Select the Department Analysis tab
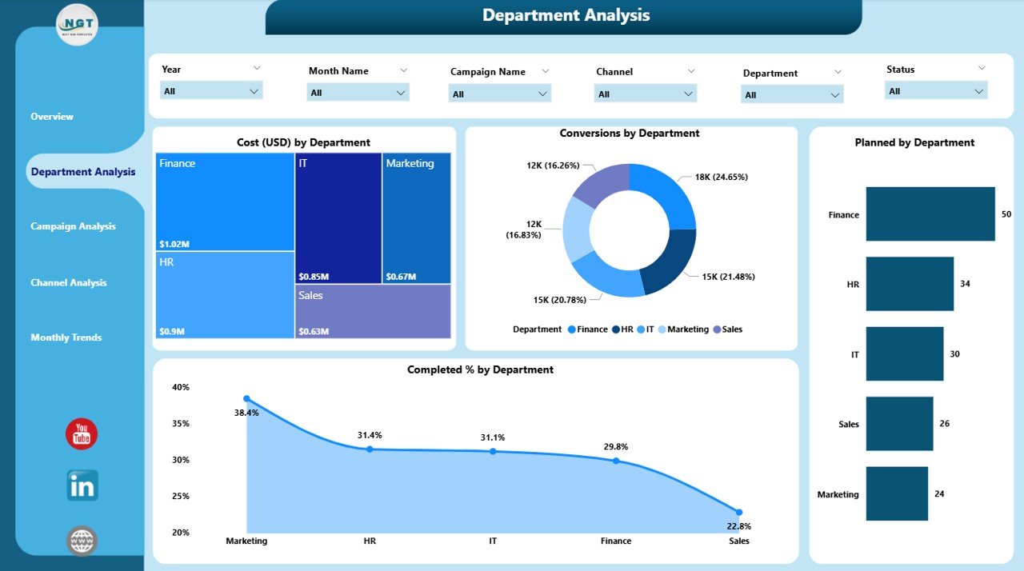The width and height of the screenshot is (1024, 571). 83,172
